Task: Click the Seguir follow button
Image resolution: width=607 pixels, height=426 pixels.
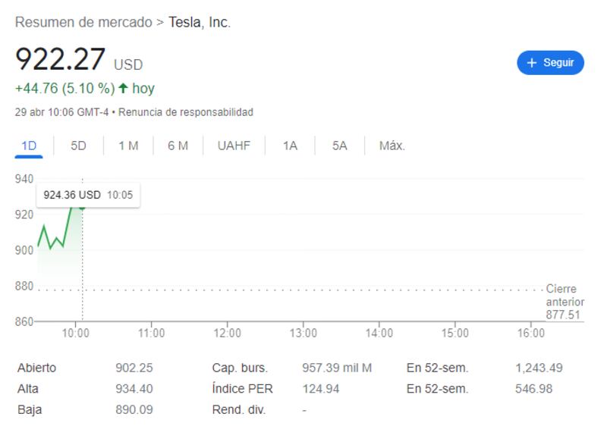Action: click(x=550, y=63)
